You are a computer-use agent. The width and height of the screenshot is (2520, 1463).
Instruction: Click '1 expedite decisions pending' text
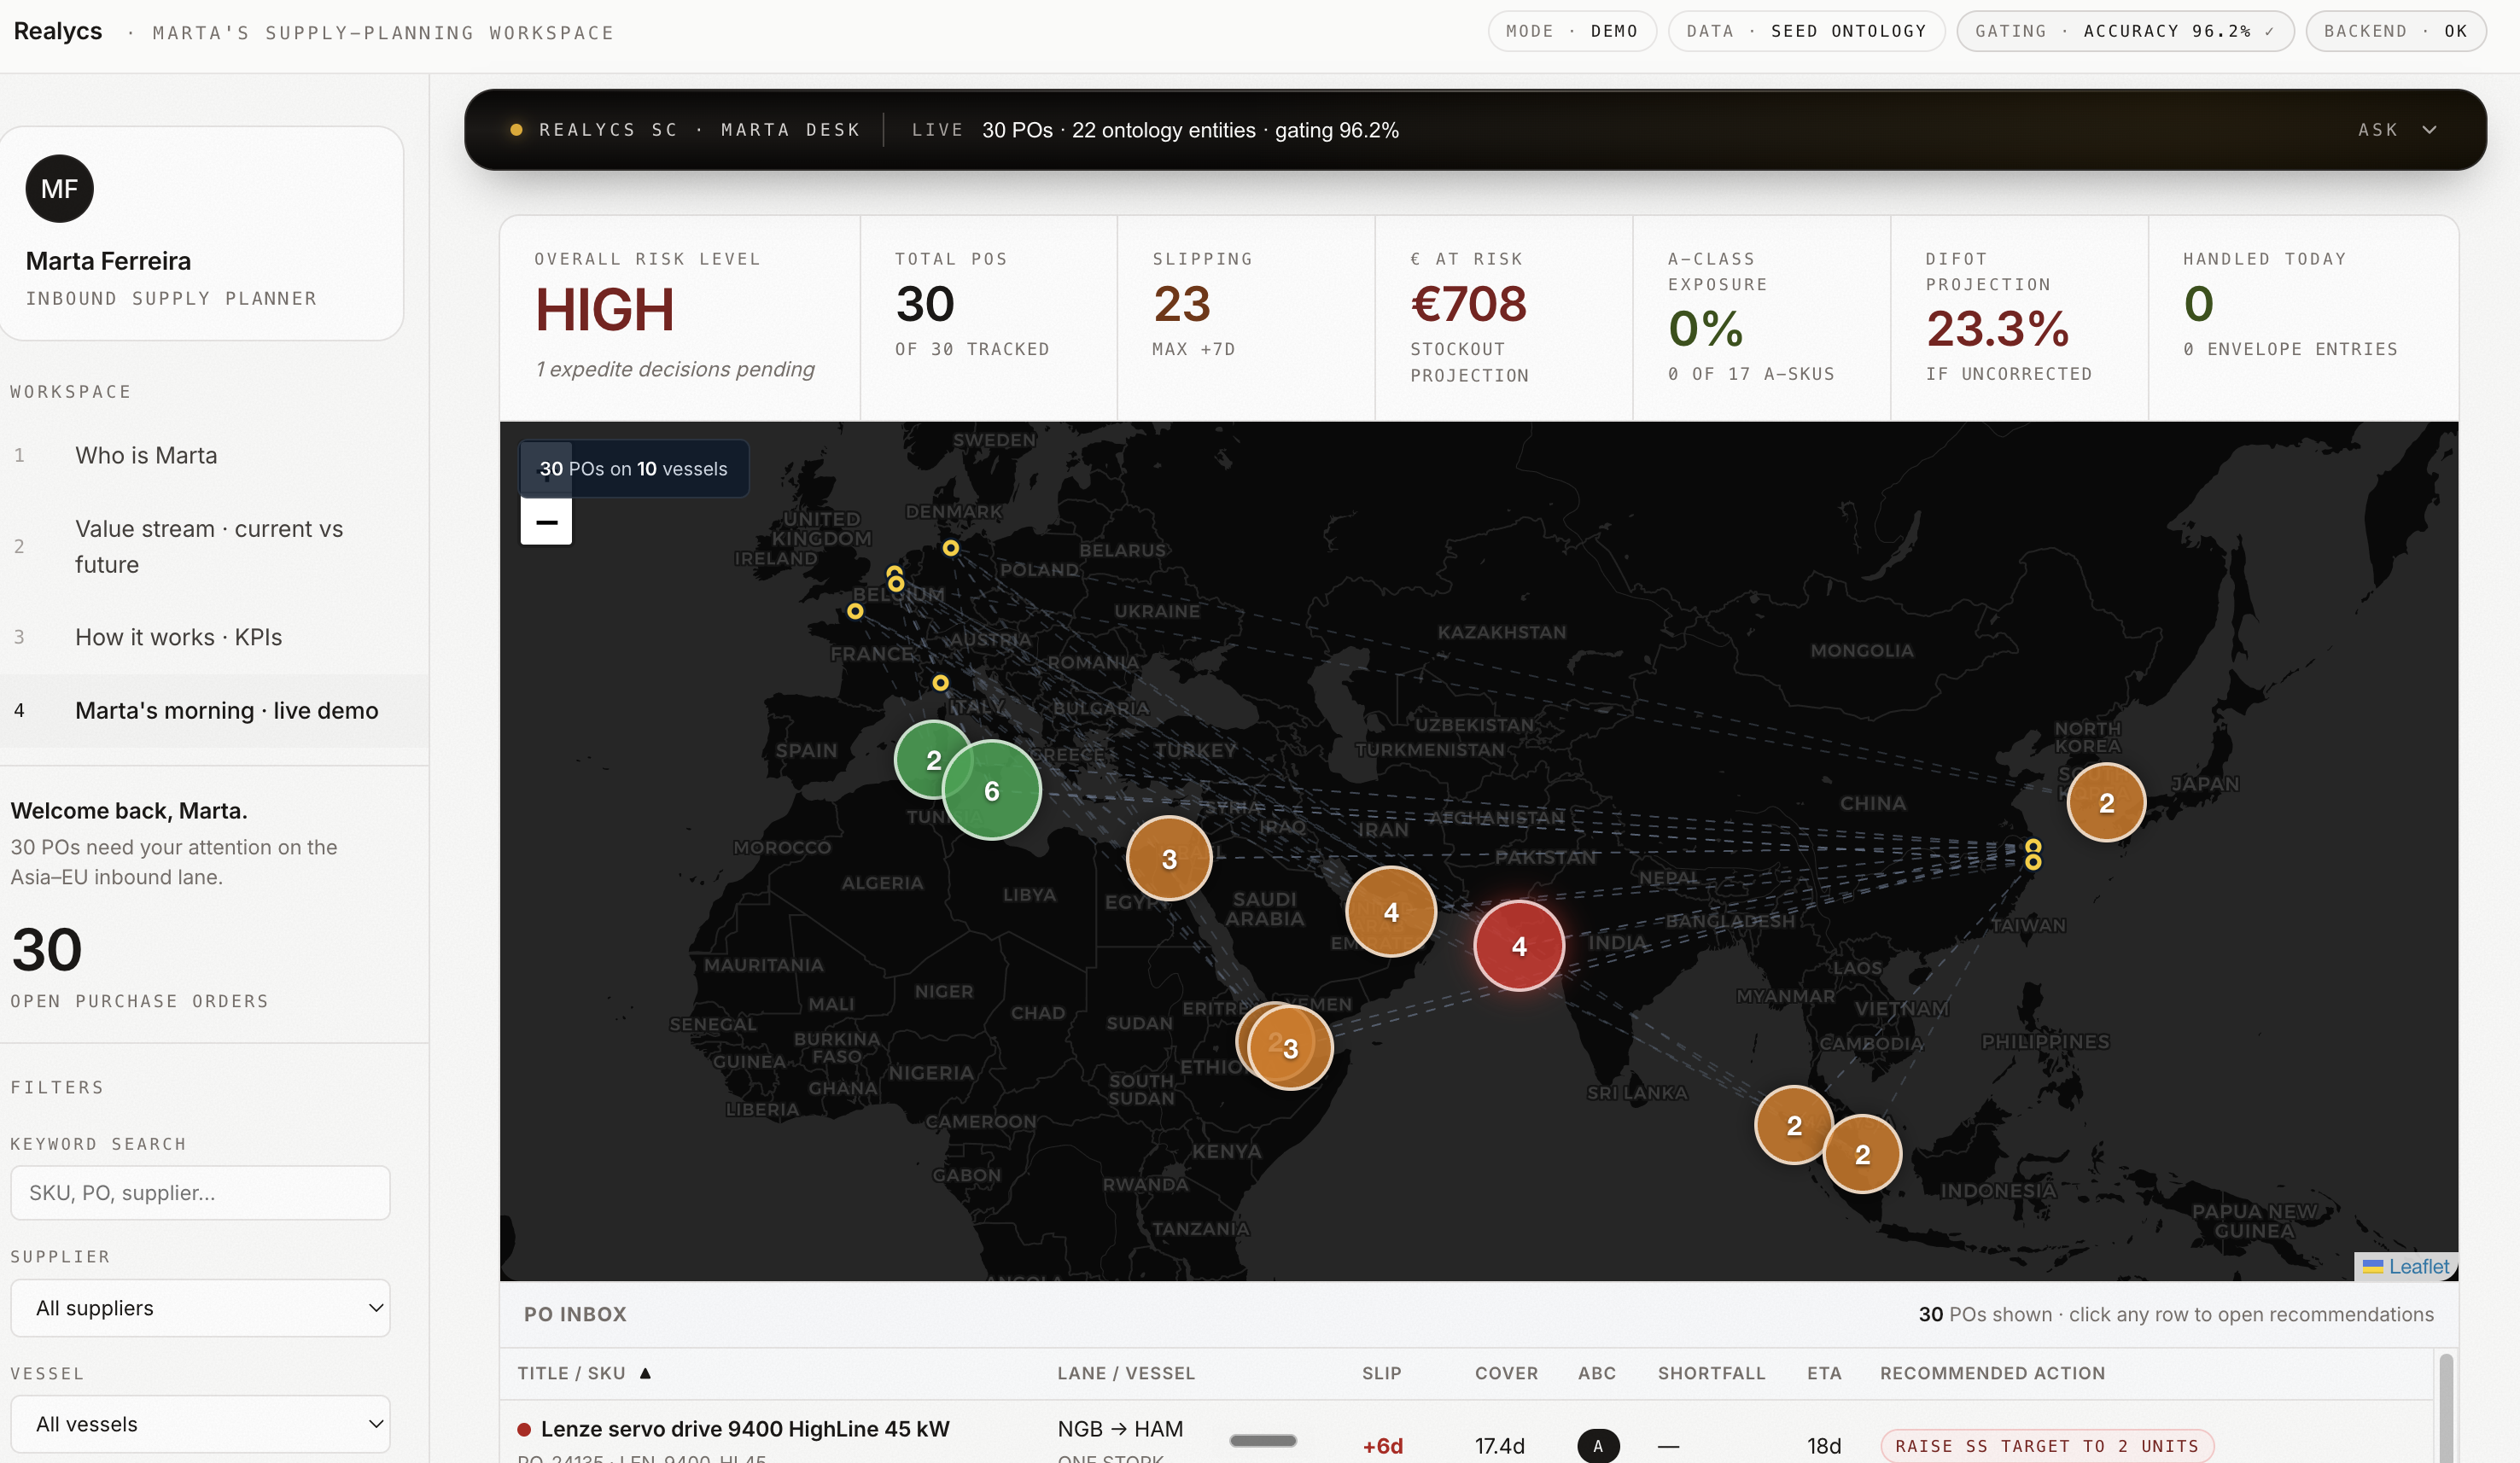(675, 369)
